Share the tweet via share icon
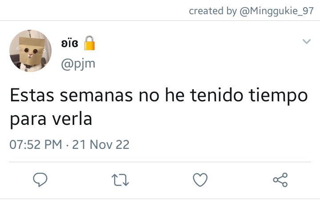This screenshot has width=320, height=204. [x=280, y=180]
